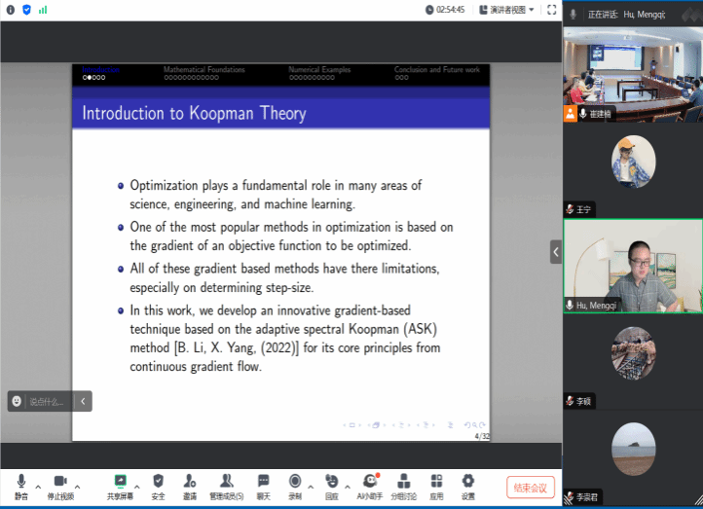This screenshot has width=703, height=509.
Task: Expand video options arrow beside stop video
Action: coord(78,486)
